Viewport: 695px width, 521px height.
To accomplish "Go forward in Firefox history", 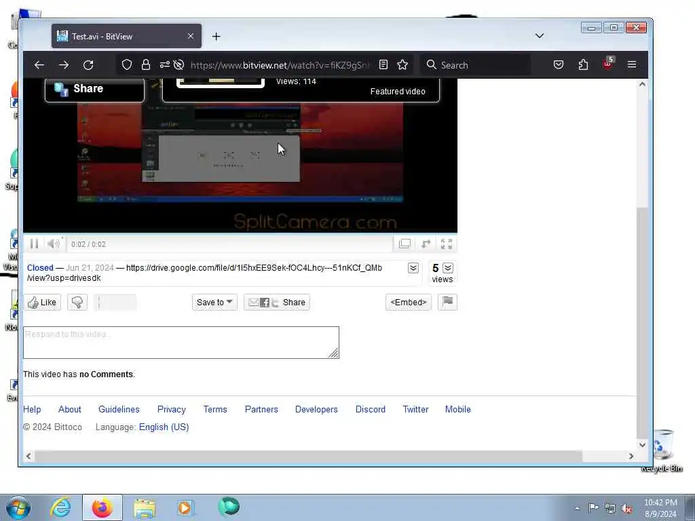I will [x=64, y=65].
